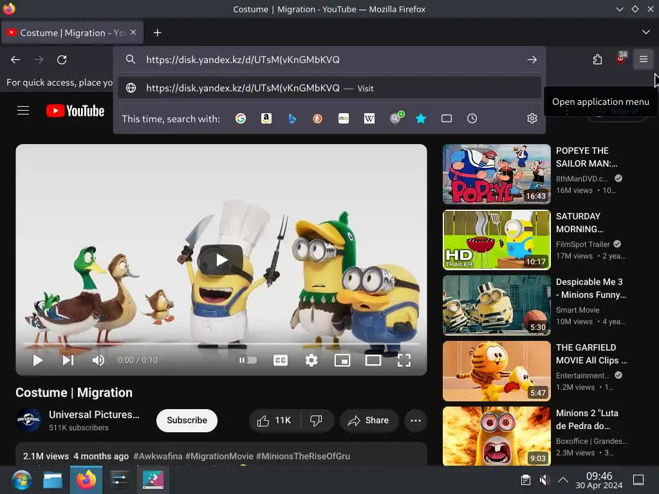Enable miniplayer mode
This screenshot has width=659, height=494.
pos(342,360)
